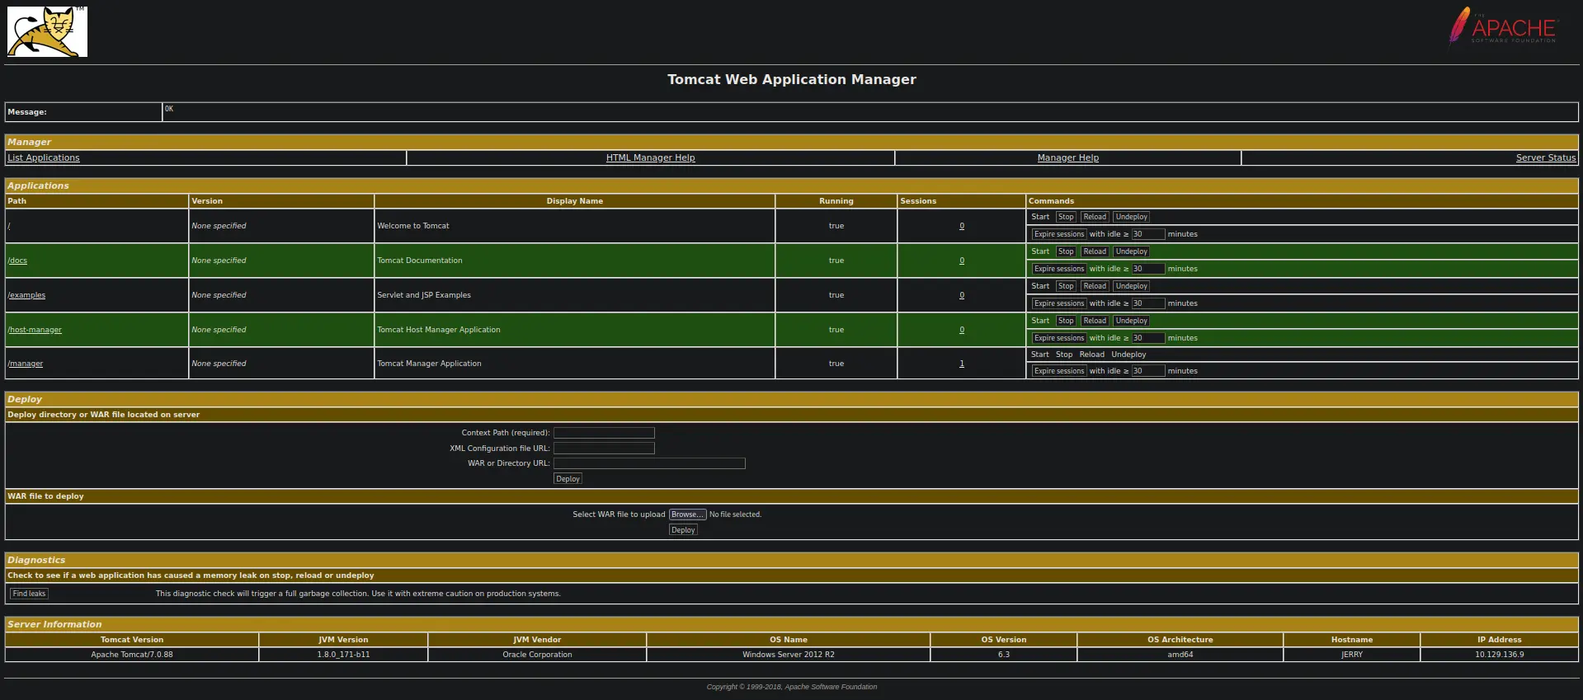Click 'Servlet and JSP Examples' display name
This screenshot has width=1583, height=700.
[424, 295]
